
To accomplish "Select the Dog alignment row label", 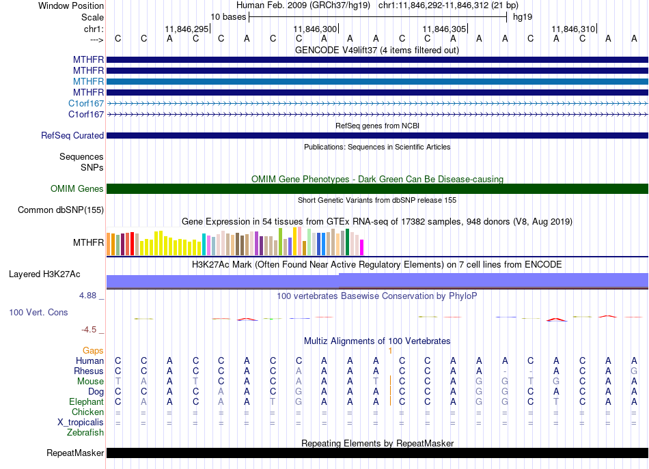I will tap(96, 392).
